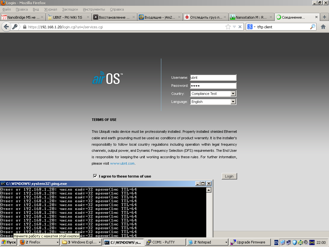Open the second darker network tray icon

coord(289,242)
